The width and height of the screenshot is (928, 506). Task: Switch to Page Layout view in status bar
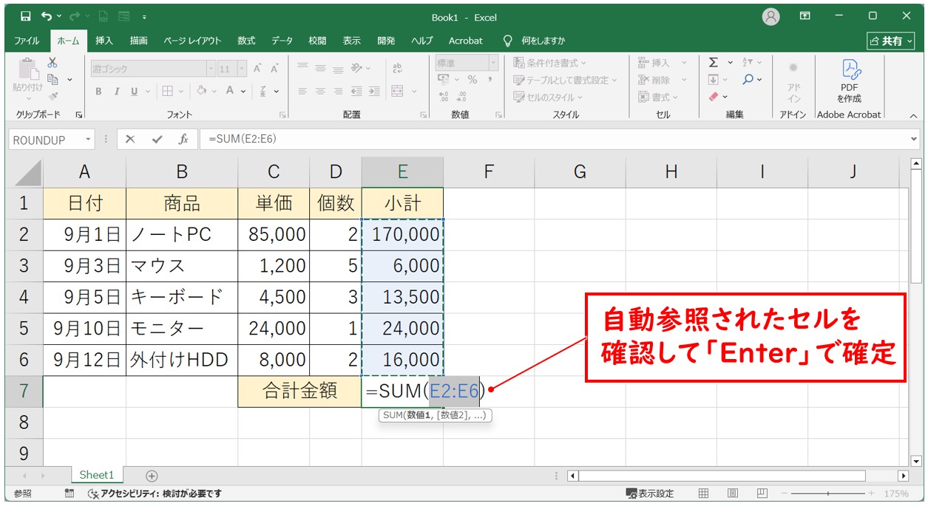pyautogui.click(x=732, y=493)
